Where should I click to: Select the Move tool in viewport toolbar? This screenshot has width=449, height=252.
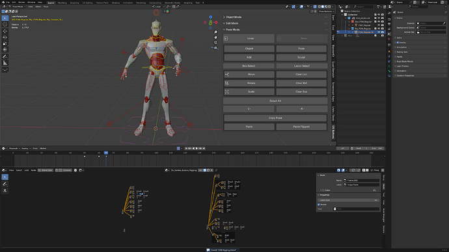pos(5,31)
